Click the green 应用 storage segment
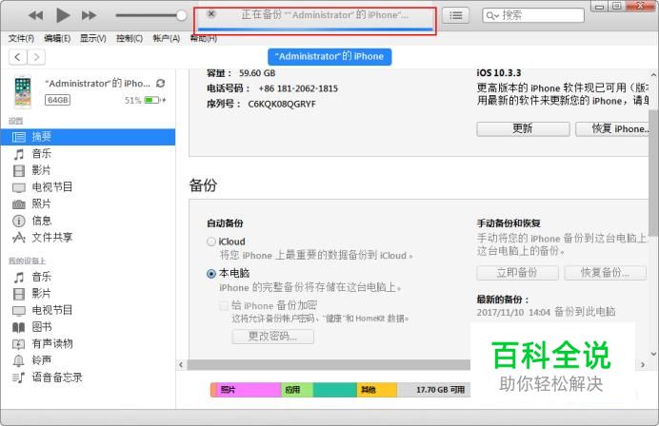Screen dimensions: 659x426 click(x=297, y=390)
